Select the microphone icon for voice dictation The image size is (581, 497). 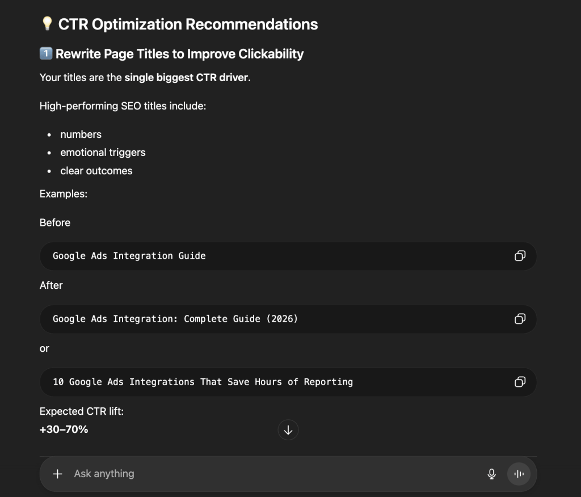click(x=491, y=474)
